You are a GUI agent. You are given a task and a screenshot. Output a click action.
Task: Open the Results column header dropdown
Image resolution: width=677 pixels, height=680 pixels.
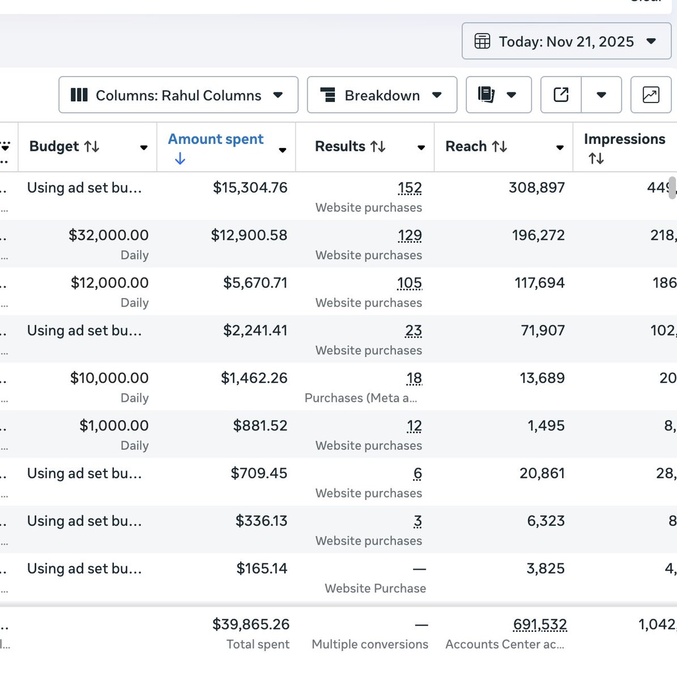click(420, 147)
